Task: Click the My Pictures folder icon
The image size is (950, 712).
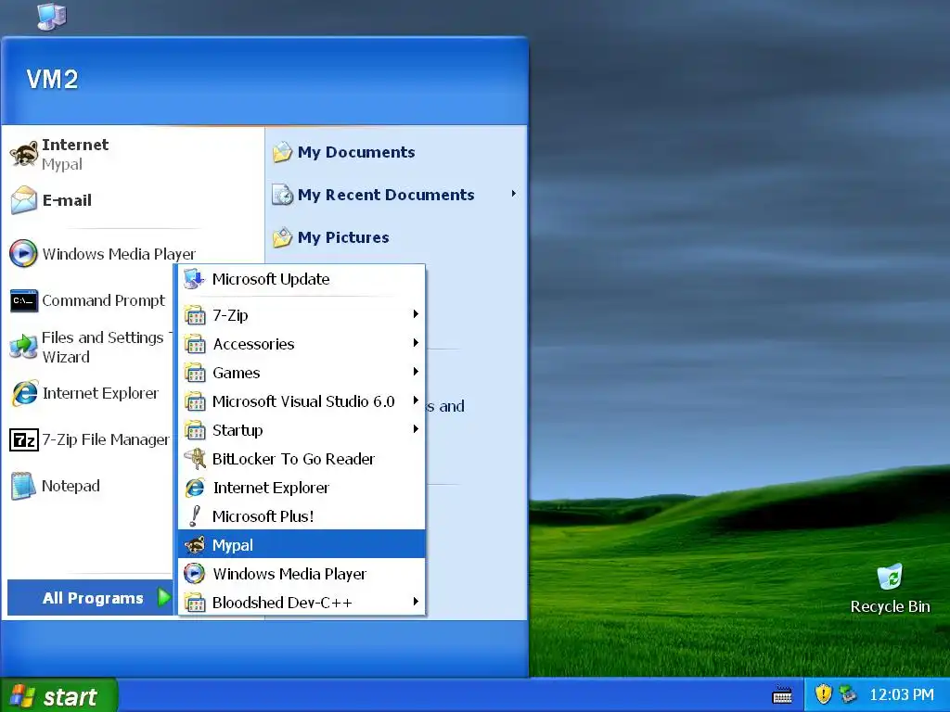Action: (282, 237)
